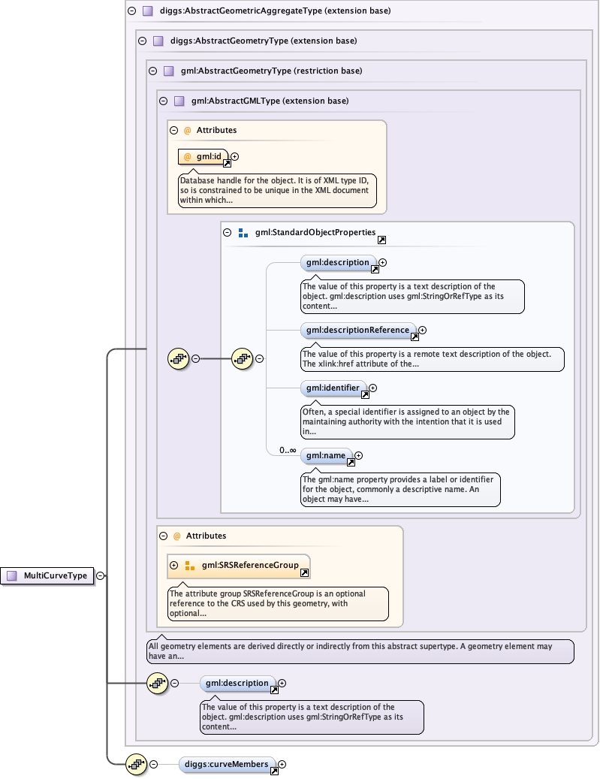Collapse the gml:AbstractGeometryType restriction base
This screenshot has height=779, width=600.
(x=152, y=71)
